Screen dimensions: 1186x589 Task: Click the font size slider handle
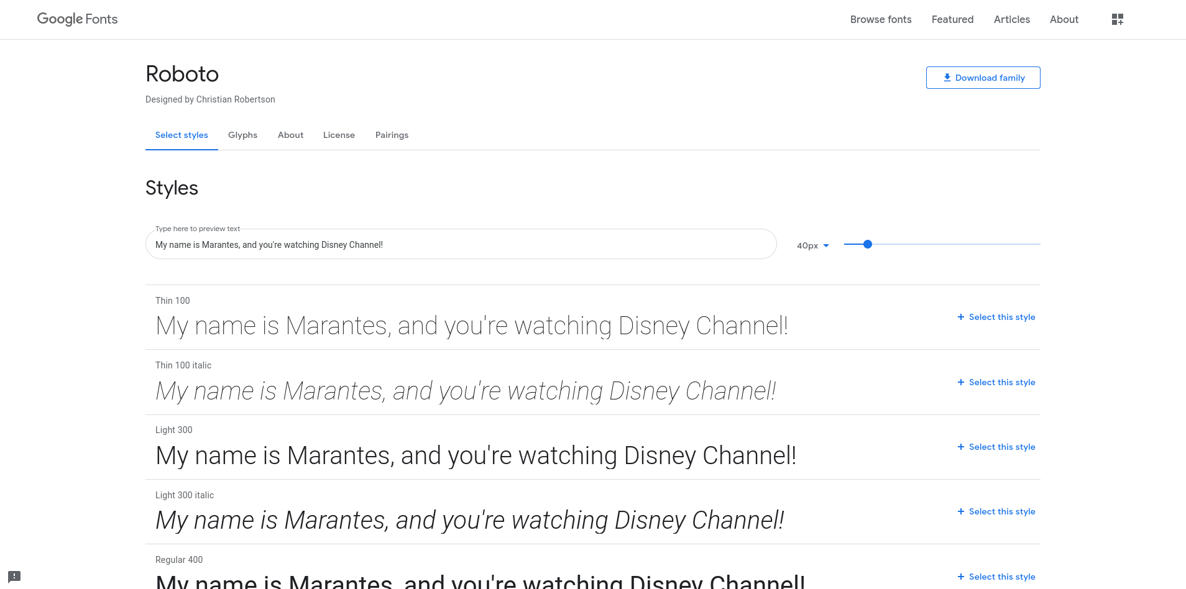[868, 244]
